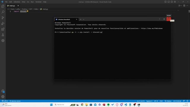This screenshot has width=190, height=107.
Task: Click the BOT breadcrumb segment
Action: (x=31, y=9)
